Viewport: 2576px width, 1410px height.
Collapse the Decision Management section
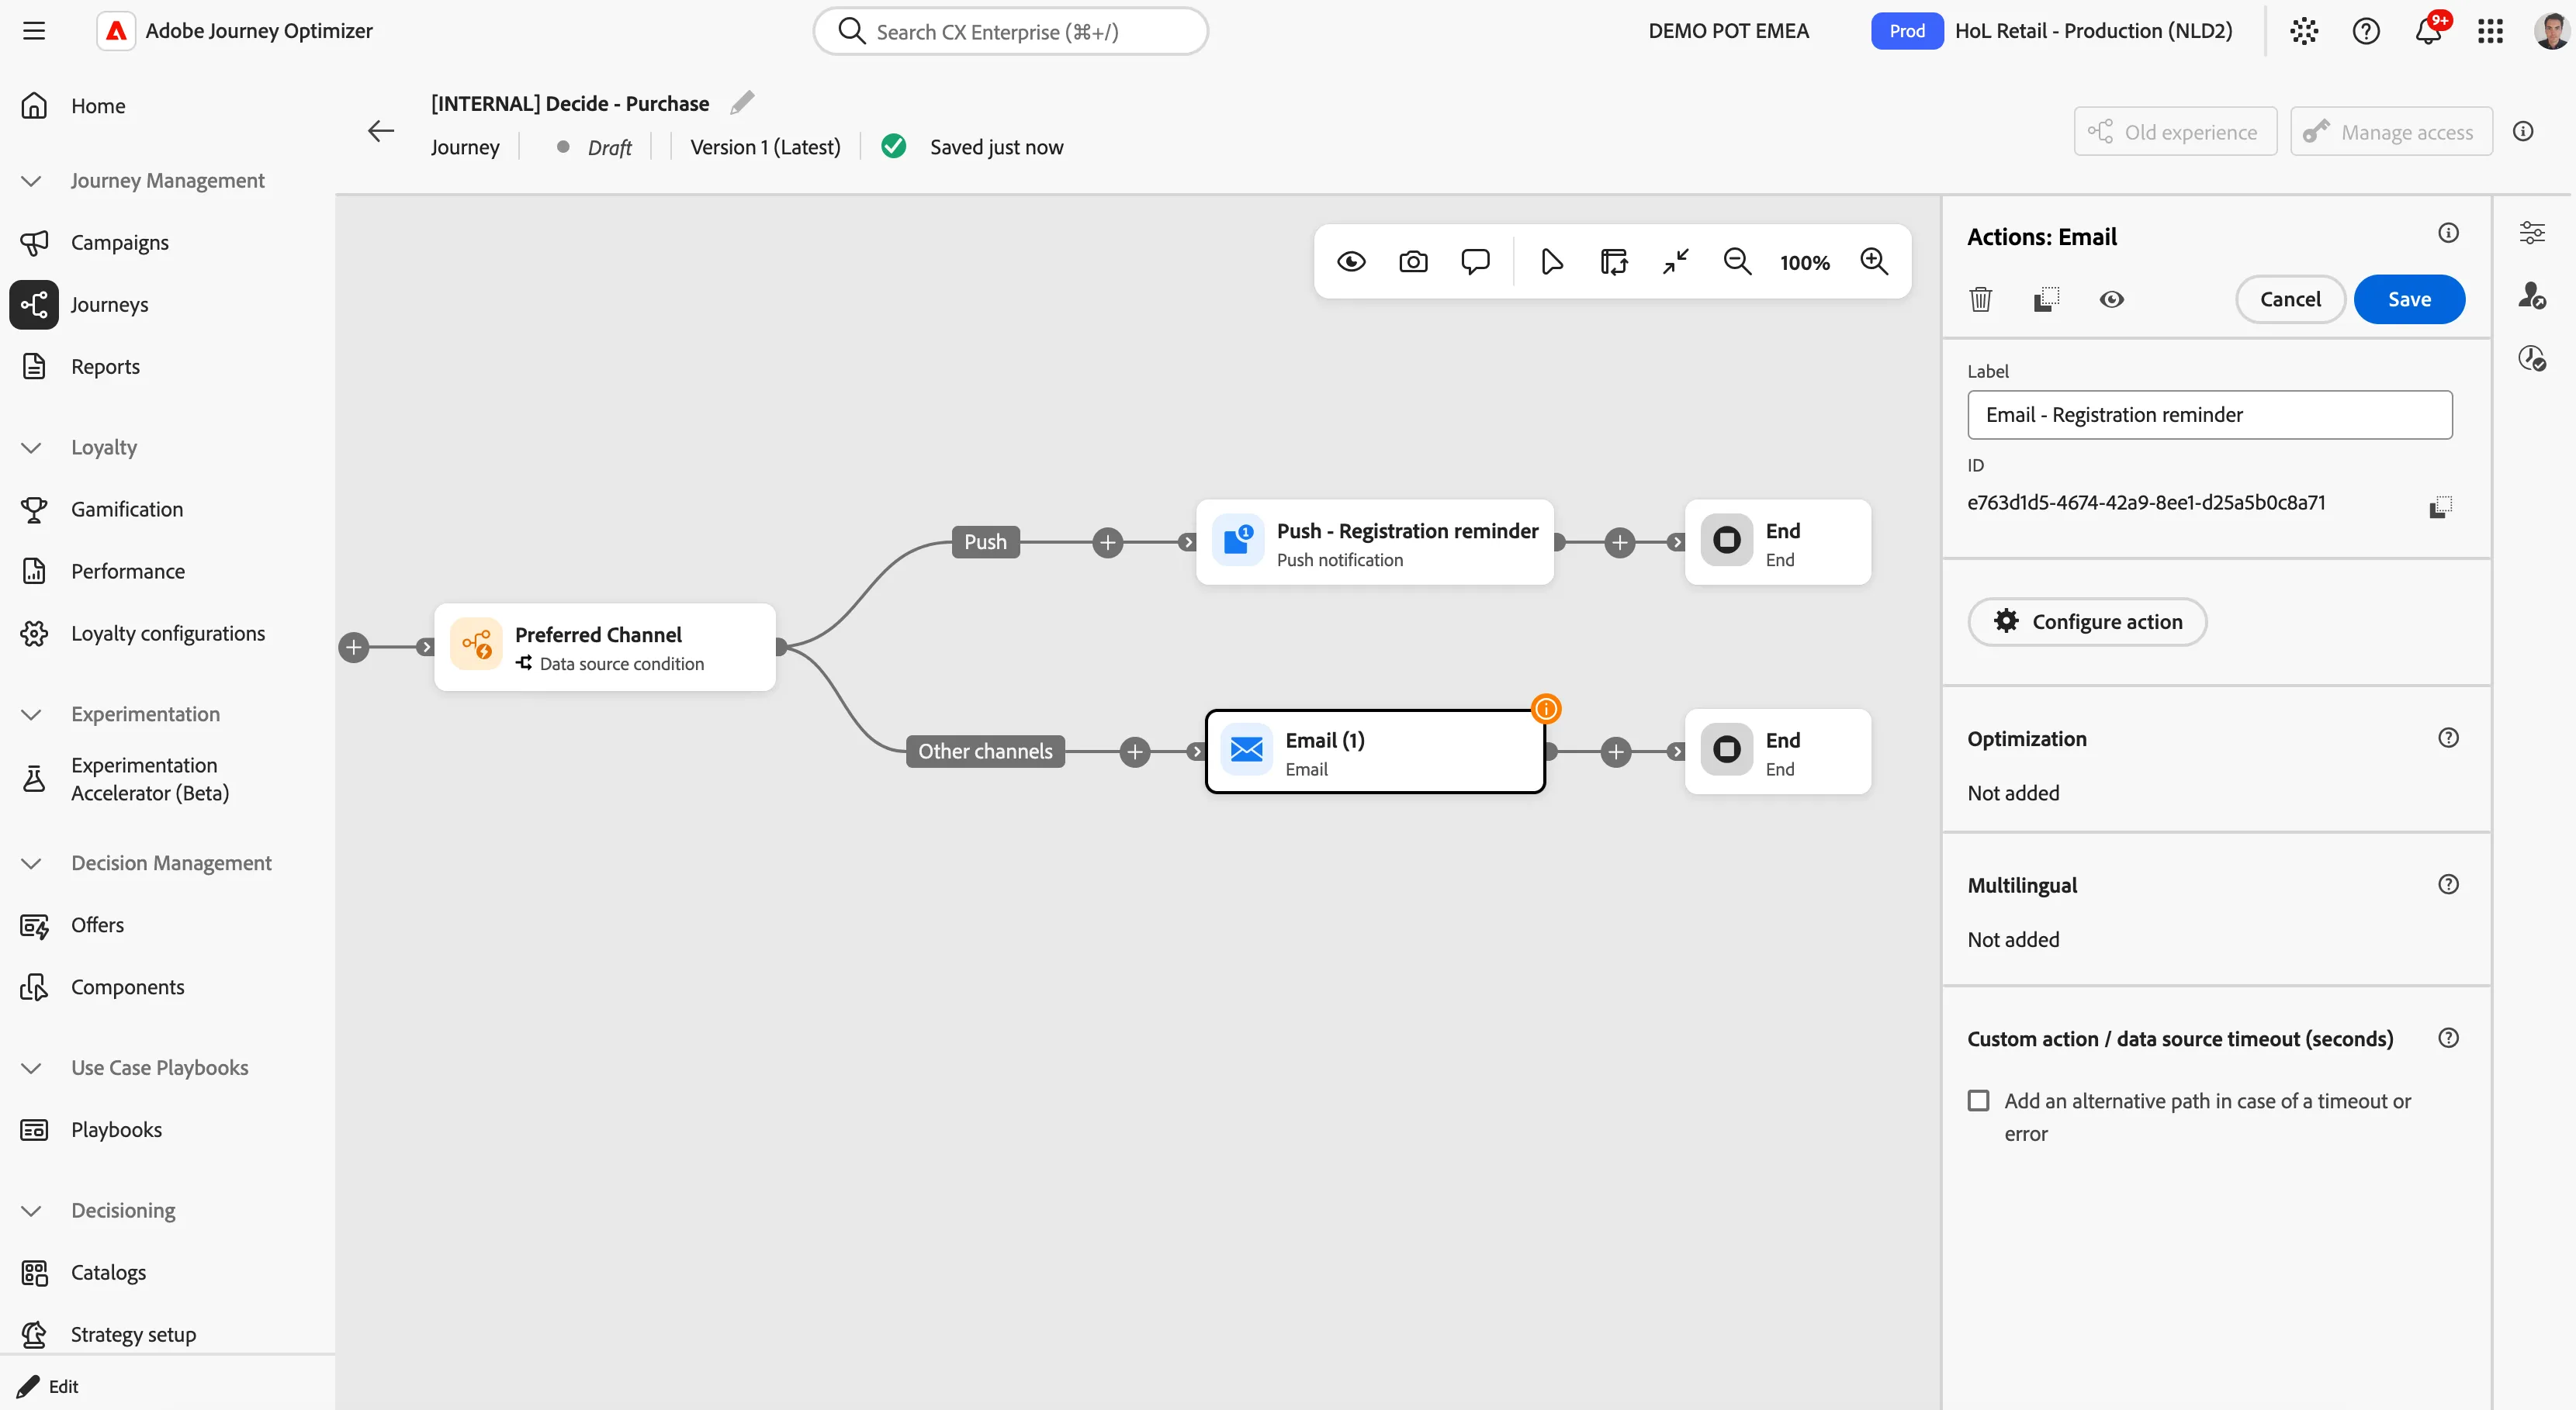pyautogui.click(x=31, y=863)
